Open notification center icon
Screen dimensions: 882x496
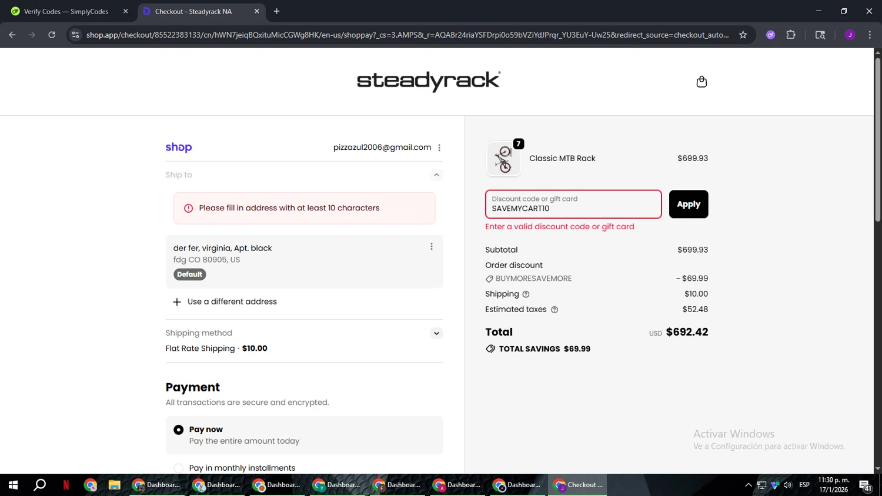pyautogui.click(x=866, y=485)
